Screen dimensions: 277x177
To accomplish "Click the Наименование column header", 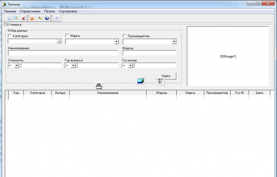I will pos(108,93).
